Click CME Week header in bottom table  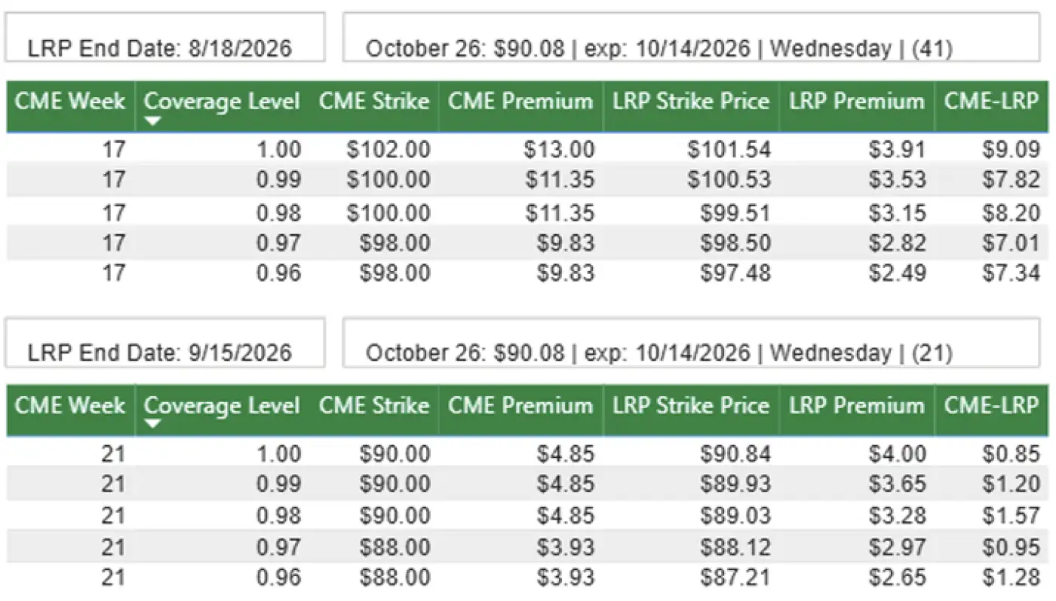[x=70, y=406]
